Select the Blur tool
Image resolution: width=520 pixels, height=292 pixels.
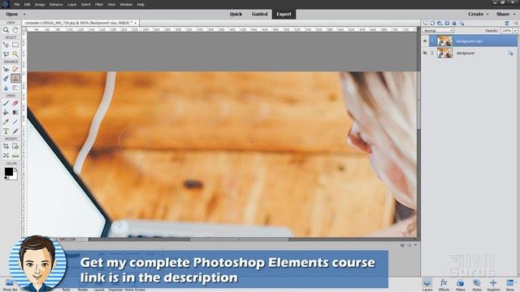(x=6, y=88)
